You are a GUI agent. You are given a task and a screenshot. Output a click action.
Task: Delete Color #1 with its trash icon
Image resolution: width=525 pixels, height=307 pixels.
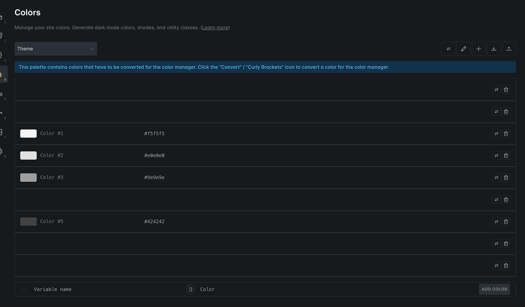tap(506, 133)
